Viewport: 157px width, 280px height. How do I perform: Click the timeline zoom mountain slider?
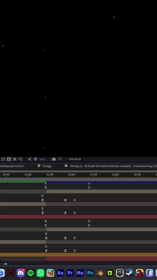pyautogui.click(x=5, y=264)
